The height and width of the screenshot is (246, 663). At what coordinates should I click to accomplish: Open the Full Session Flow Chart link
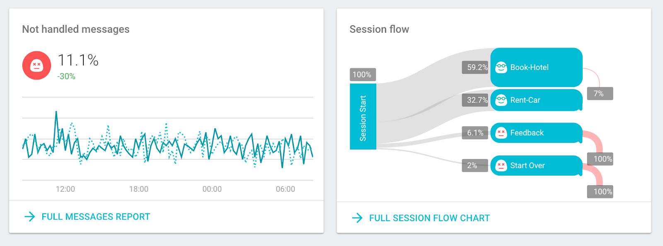coord(429,218)
